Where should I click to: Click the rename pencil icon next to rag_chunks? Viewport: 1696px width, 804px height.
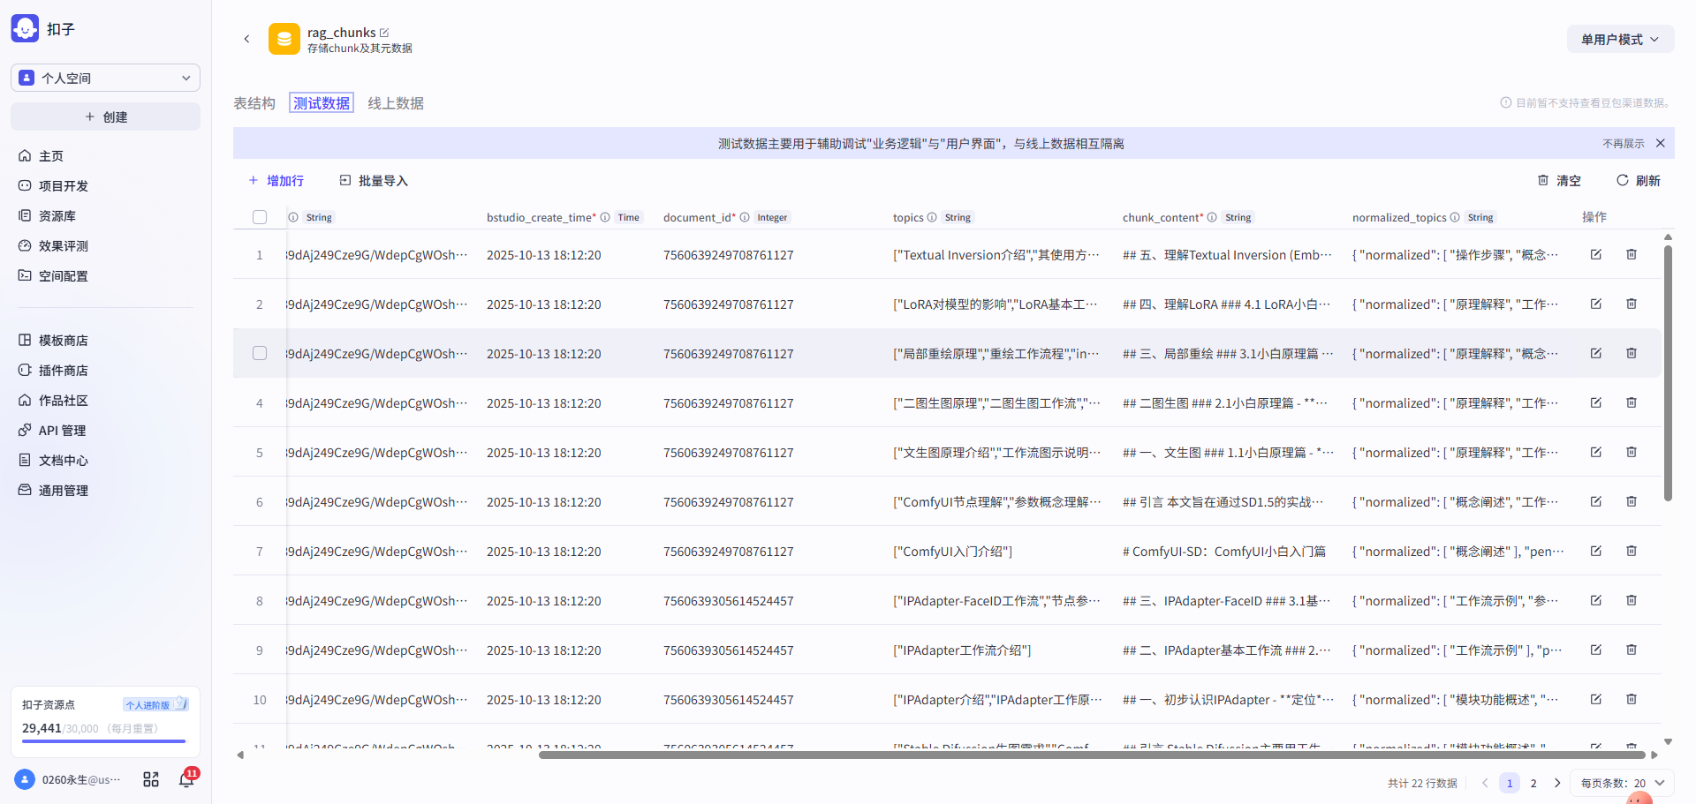384,33
